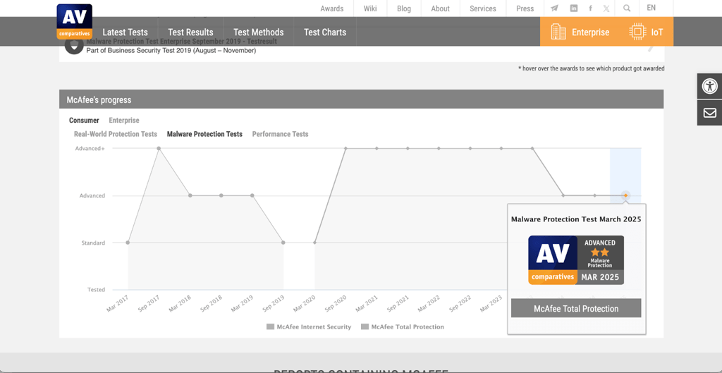
Task: Click the Mar 2017 Standard data point
Action: coord(128,243)
